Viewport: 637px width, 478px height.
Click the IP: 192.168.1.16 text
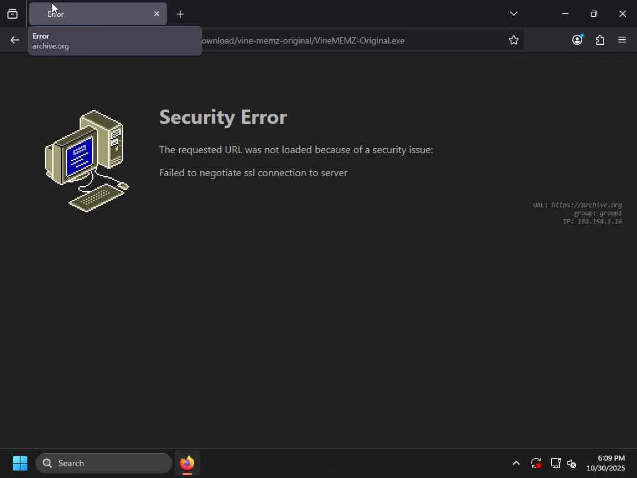tap(592, 221)
